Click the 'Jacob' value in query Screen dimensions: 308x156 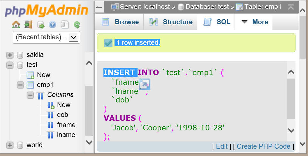pos(123,128)
